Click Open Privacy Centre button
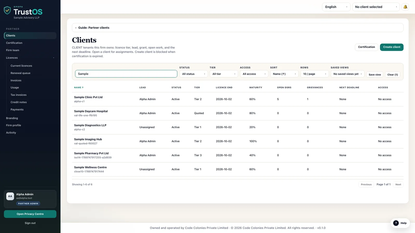This screenshot has height=233, width=415. (30, 214)
